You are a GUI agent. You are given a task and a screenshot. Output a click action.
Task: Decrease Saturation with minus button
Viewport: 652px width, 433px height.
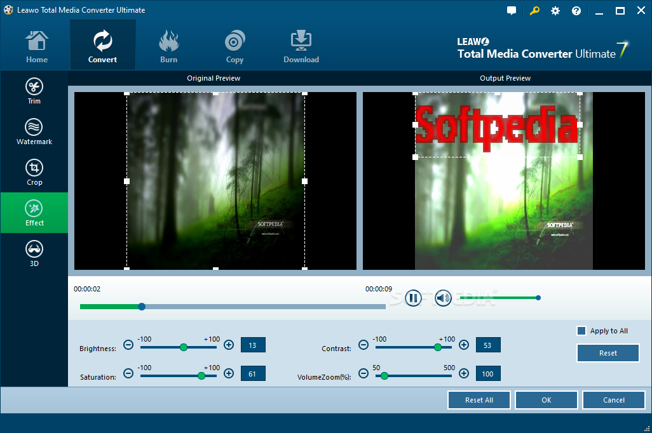[x=128, y=373]
